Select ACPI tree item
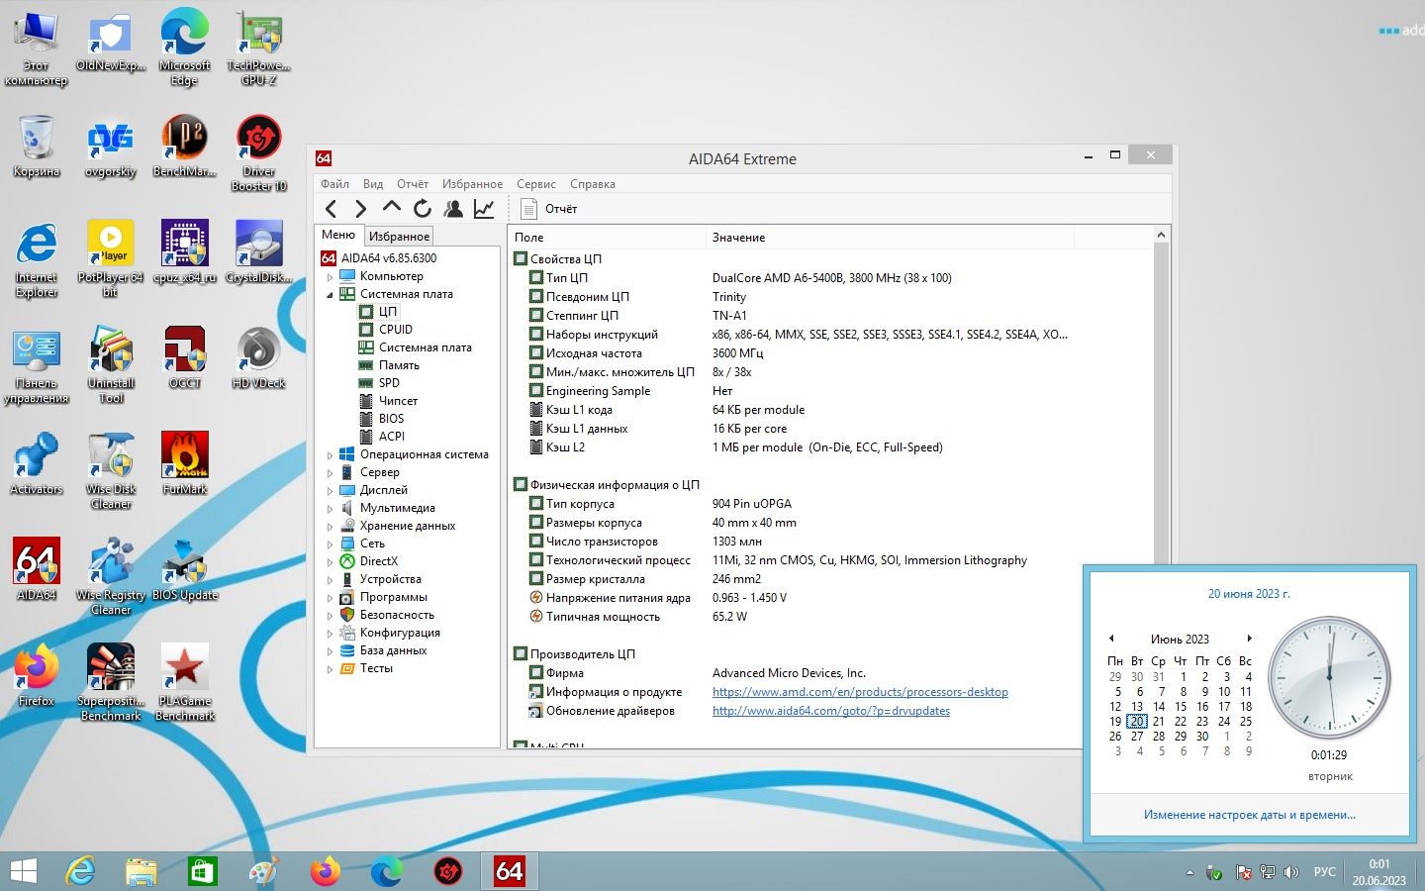1425x891 pixels. [x=392, y=437]
